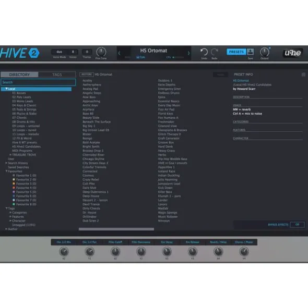Screen dimensions: 308x308
Task: Expand the Features tag node
Action: point(10,217)
